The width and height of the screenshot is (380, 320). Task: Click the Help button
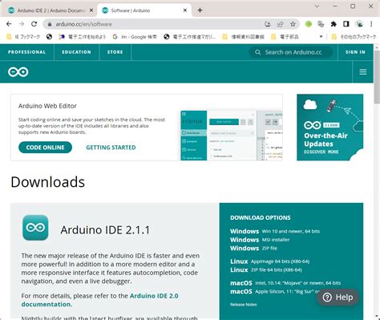click(x=338, y=298)
